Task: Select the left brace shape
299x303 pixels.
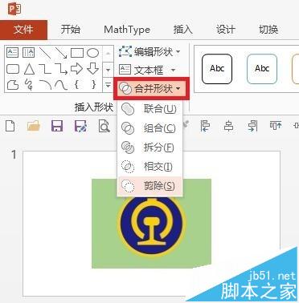Action: coord(77,85)
